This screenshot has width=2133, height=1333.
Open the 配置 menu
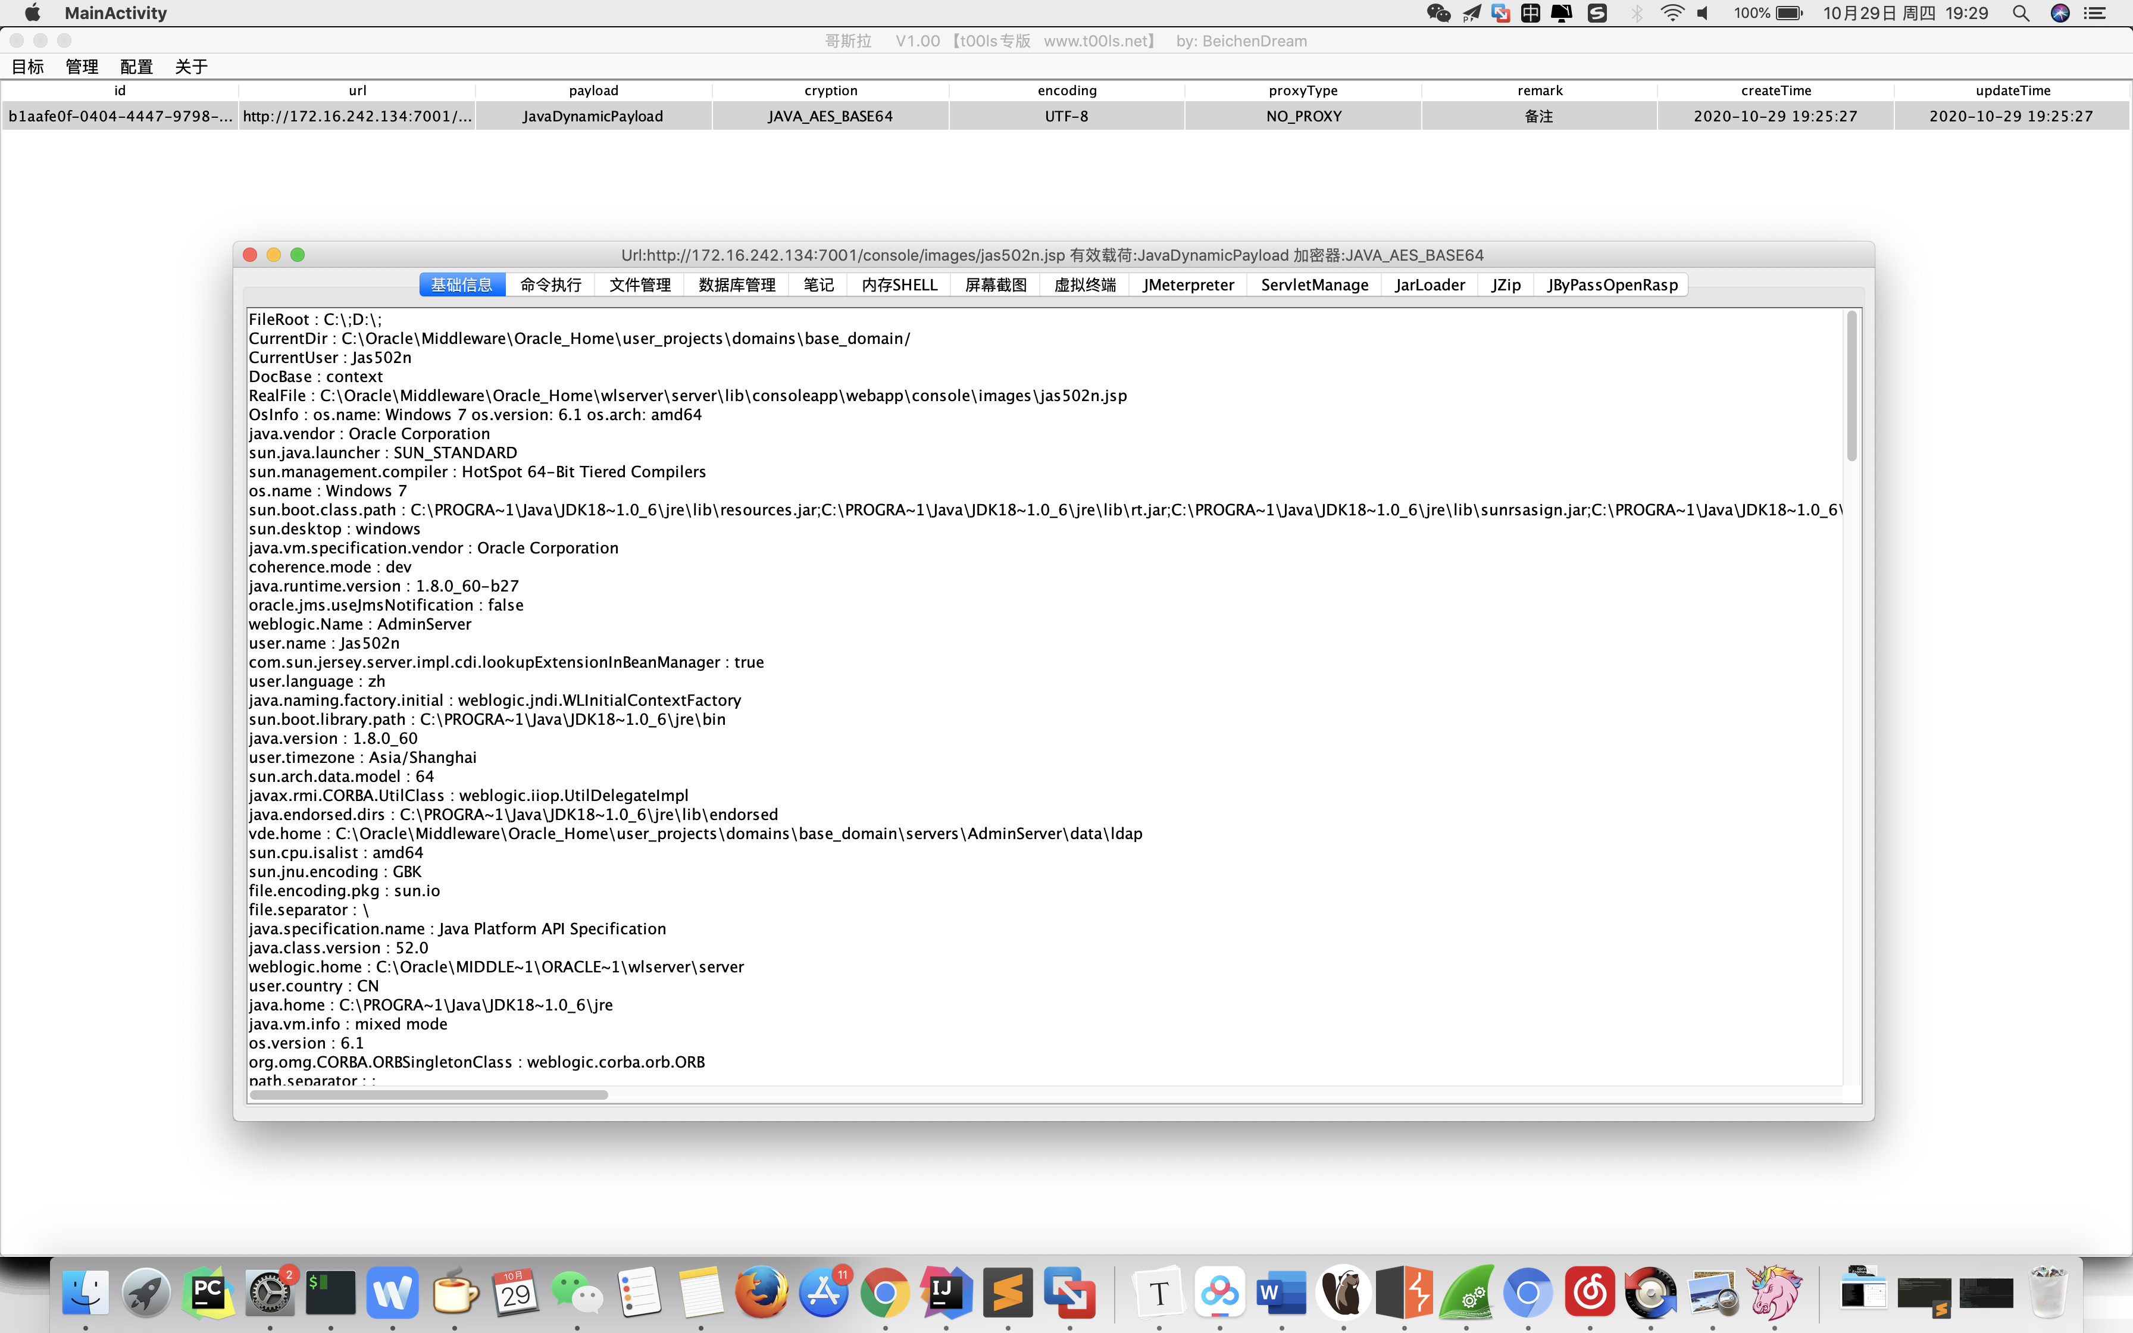coord(136,66)
